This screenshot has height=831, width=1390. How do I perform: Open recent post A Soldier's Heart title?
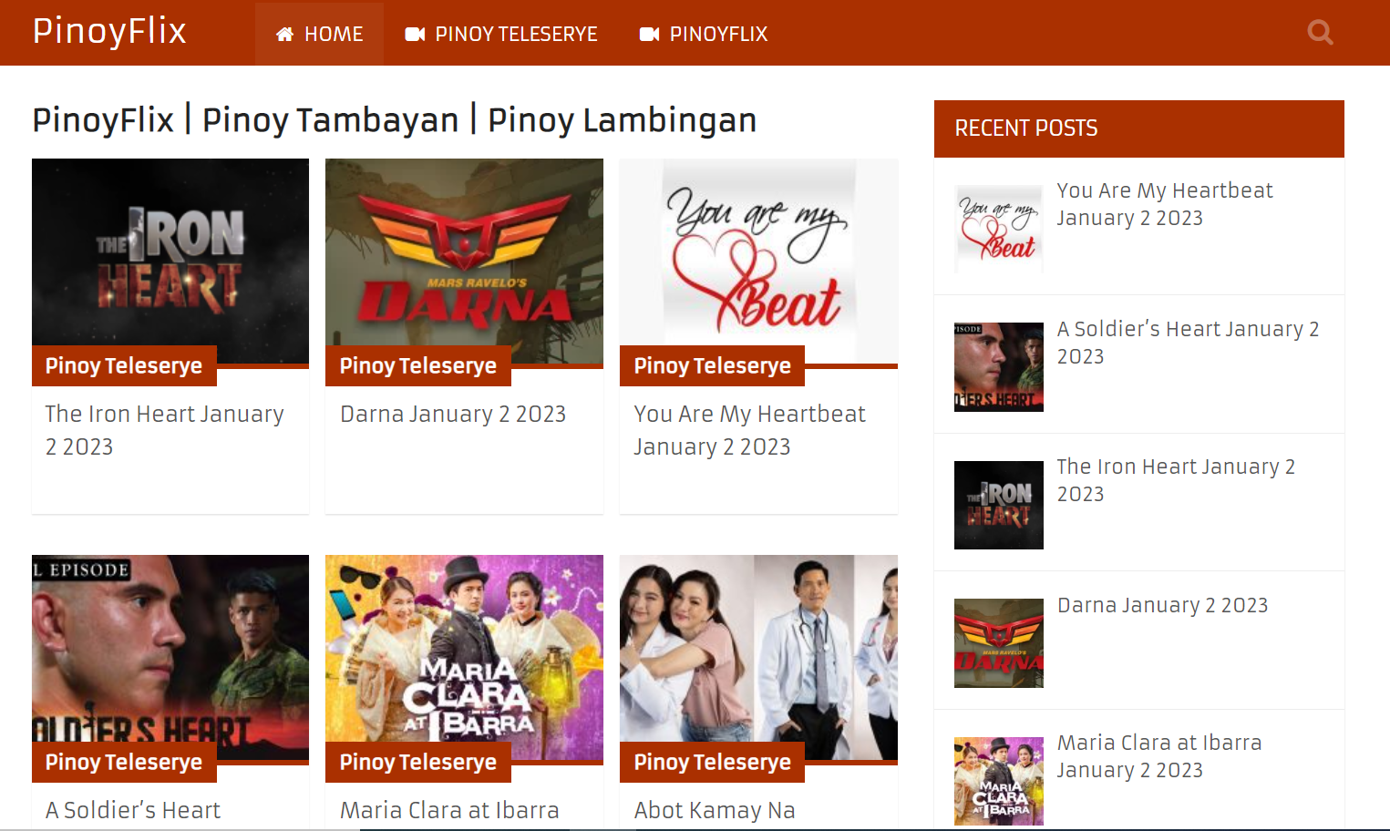[x=1187, y=343]
